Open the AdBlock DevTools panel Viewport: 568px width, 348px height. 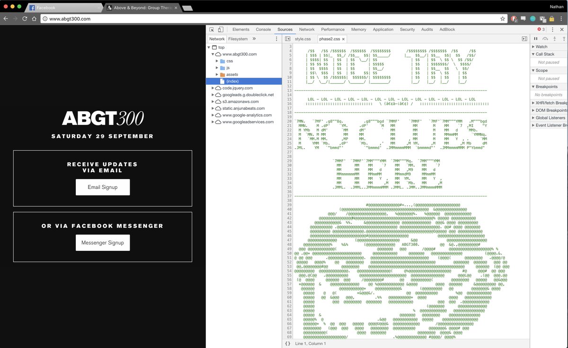pyautogui.click(x=447, y=29)
